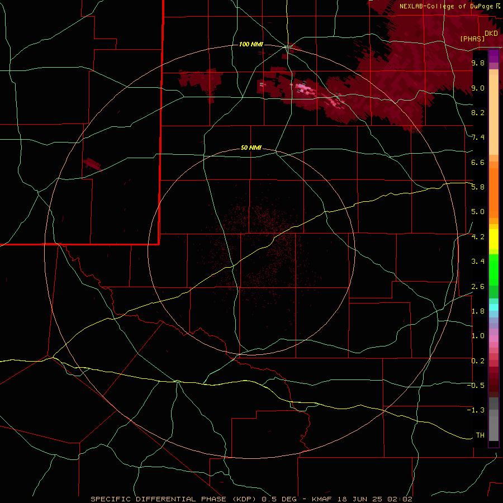Screen dimensions: 503x503
Task: Click the 6.6 scale value
Action: (x=478, y=162)
